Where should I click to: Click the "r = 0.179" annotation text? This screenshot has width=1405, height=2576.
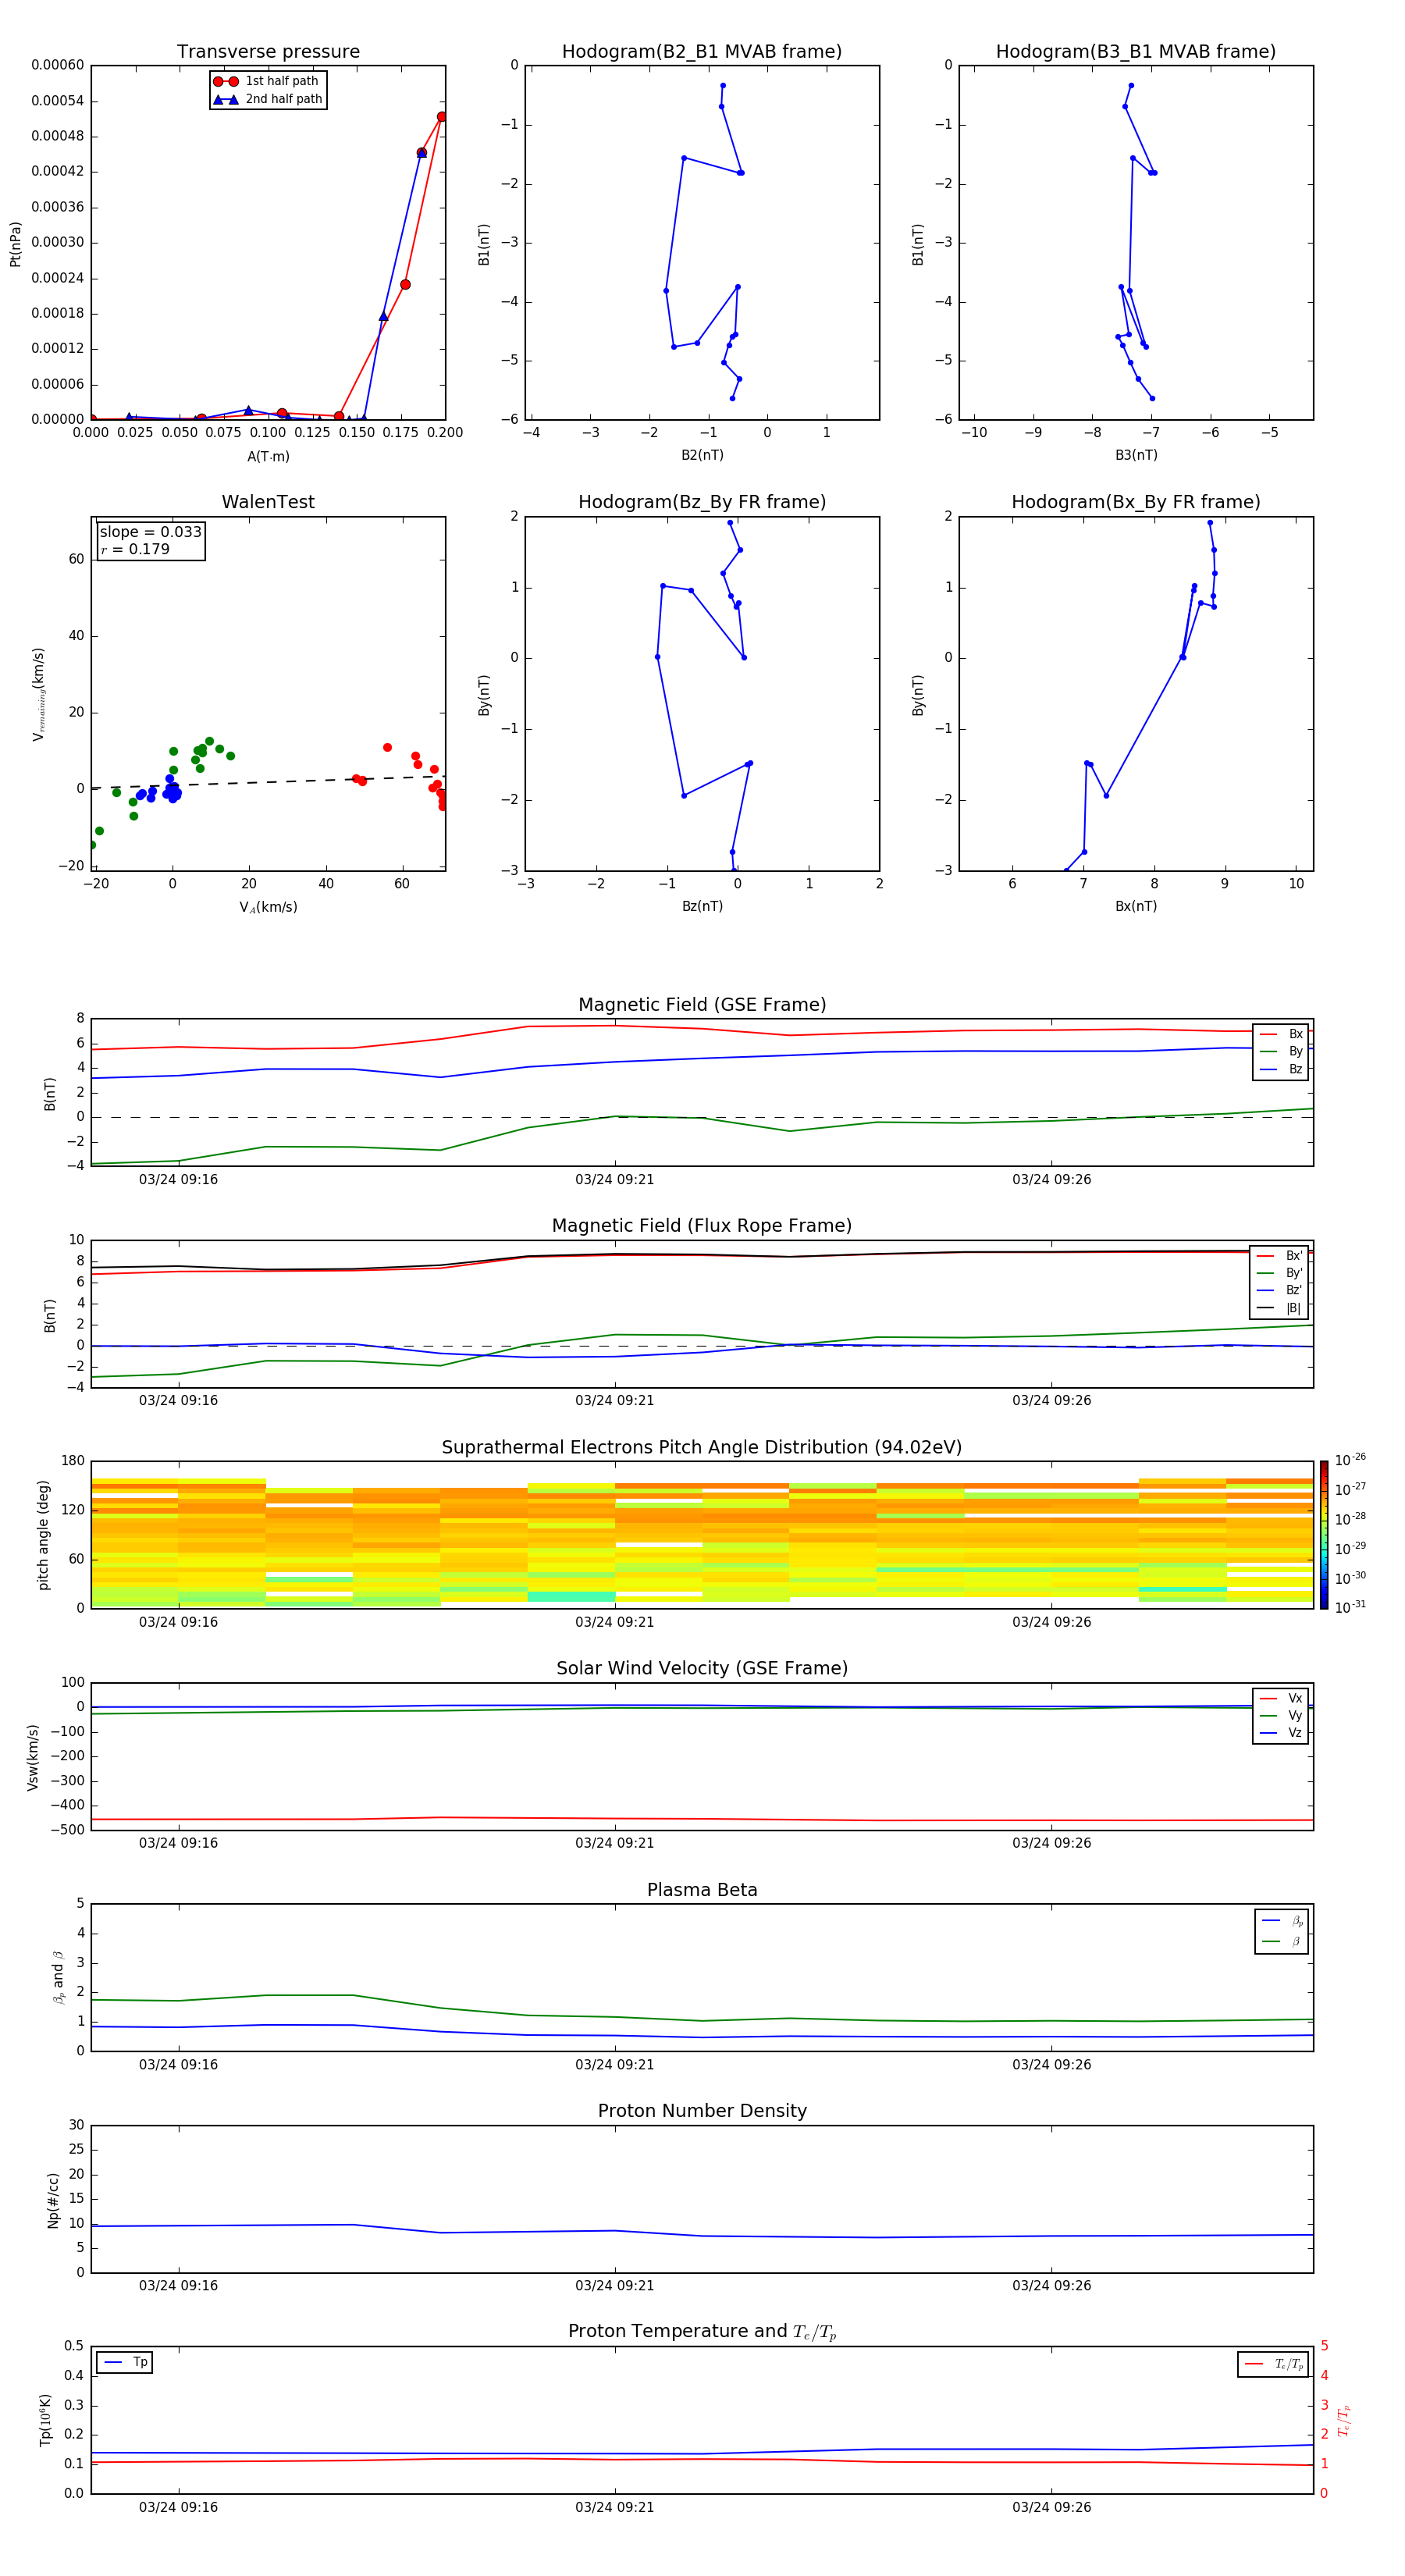pyautogui.click(x=135, y=549)
